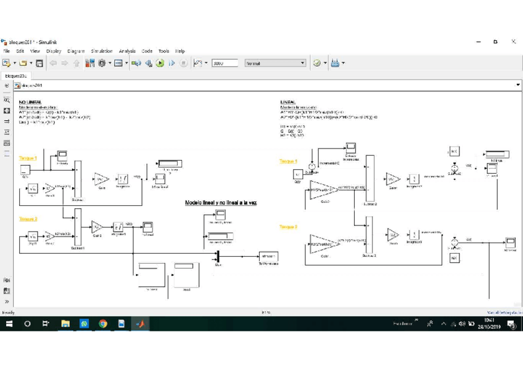Open Model Configuration Parameters gear icon
Image resolution: width=523 pixels, height=369 pixels.
tap(102, 63)
